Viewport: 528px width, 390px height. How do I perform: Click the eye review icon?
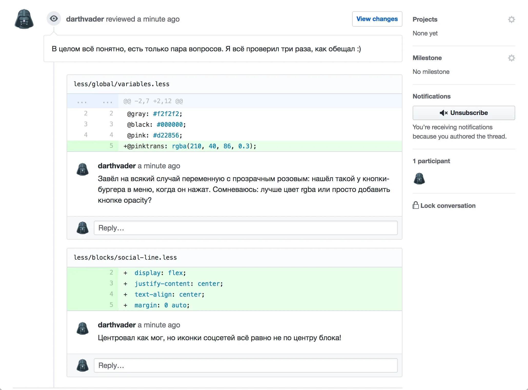pyautogui.click(x=54, y=18)
